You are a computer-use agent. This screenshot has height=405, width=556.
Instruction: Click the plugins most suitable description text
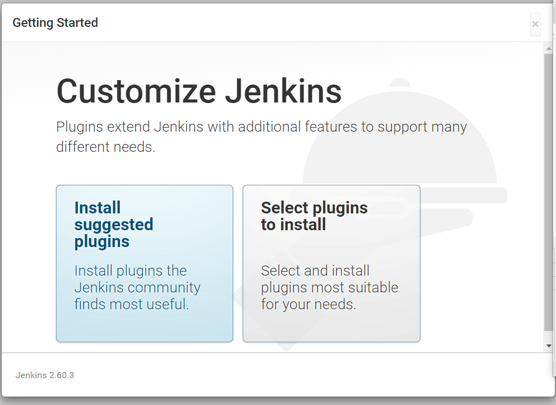point(330,287)
